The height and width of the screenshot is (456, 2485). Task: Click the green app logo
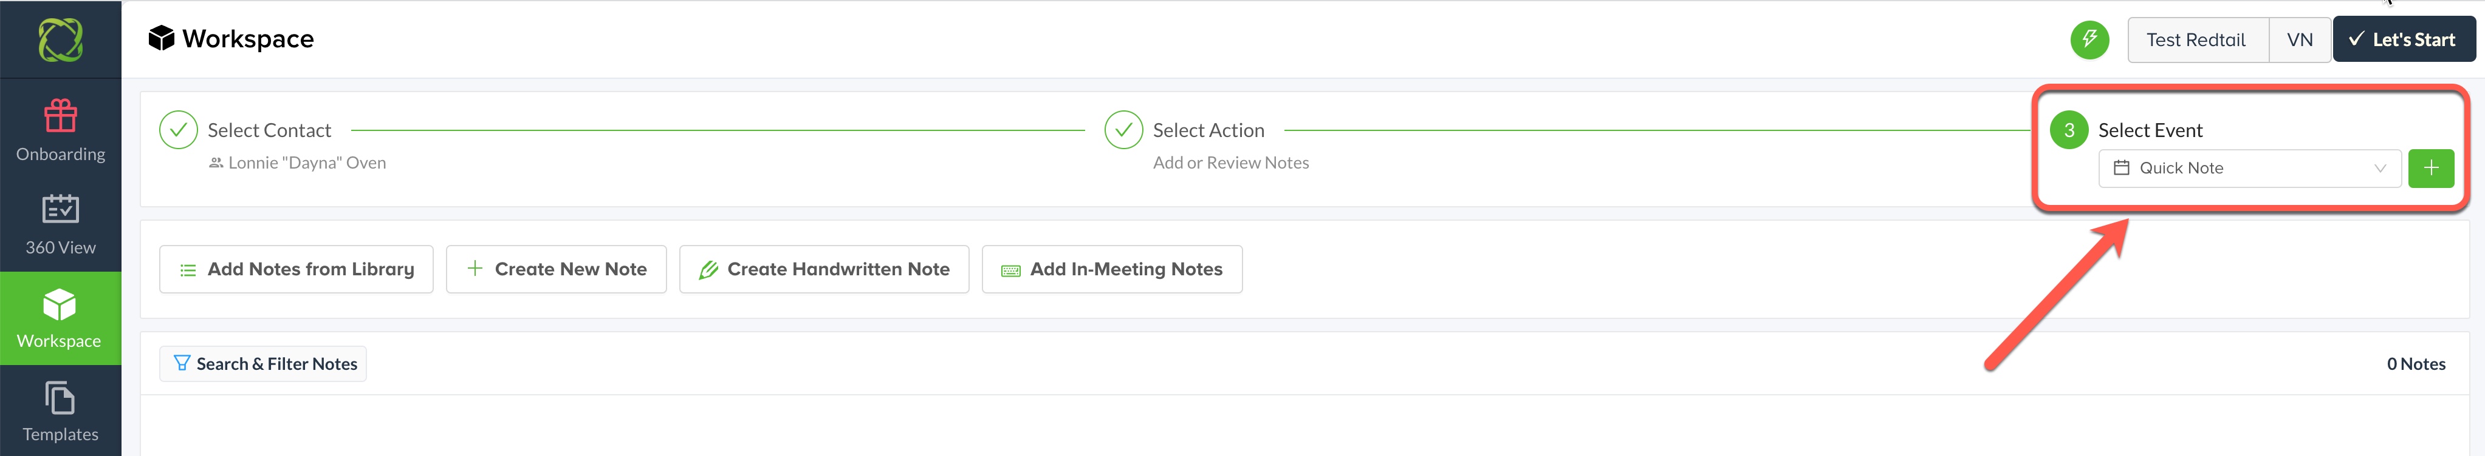point(60,39)
